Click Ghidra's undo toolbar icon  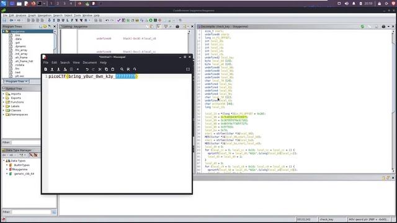pos(107,20)
